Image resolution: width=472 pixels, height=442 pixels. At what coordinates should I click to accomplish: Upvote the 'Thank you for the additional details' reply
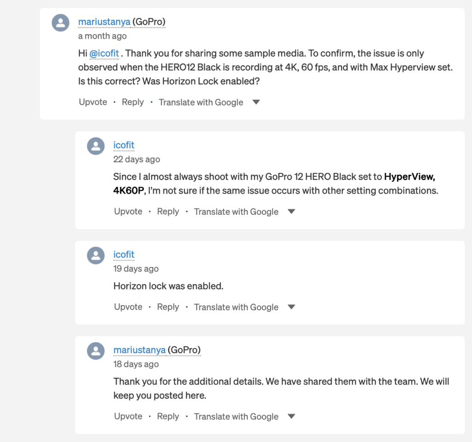128,416
